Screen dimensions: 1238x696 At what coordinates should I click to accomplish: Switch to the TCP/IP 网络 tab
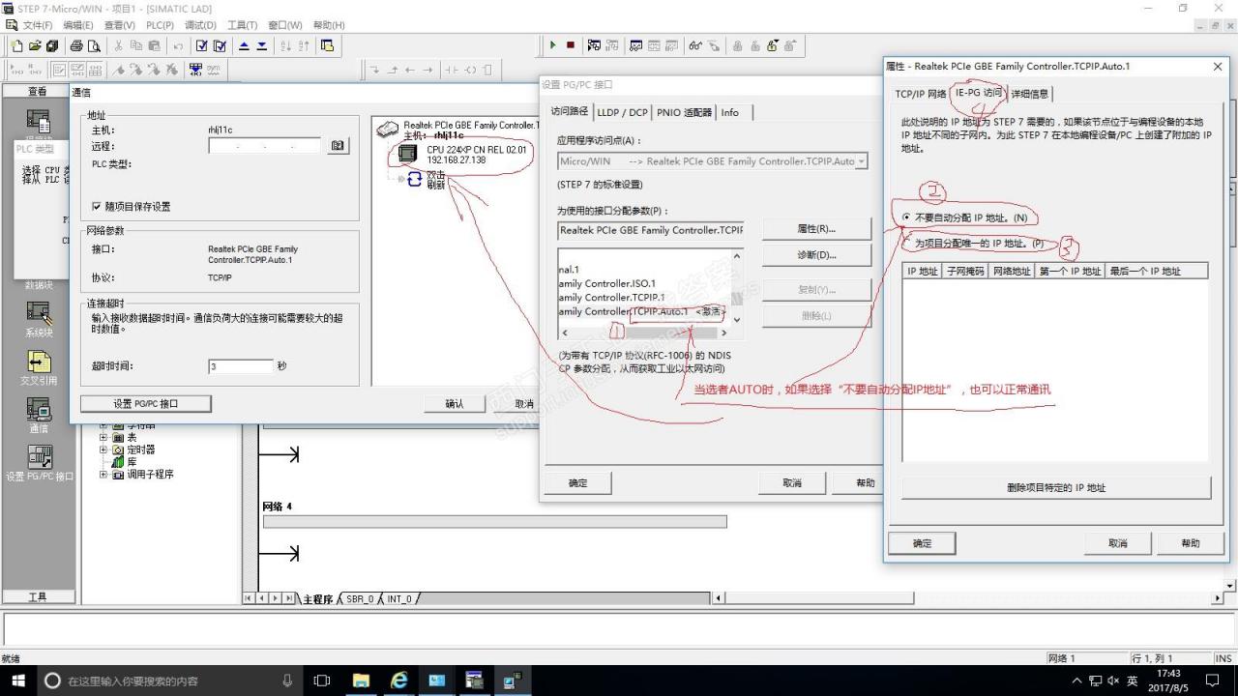(x=920, y=94)
